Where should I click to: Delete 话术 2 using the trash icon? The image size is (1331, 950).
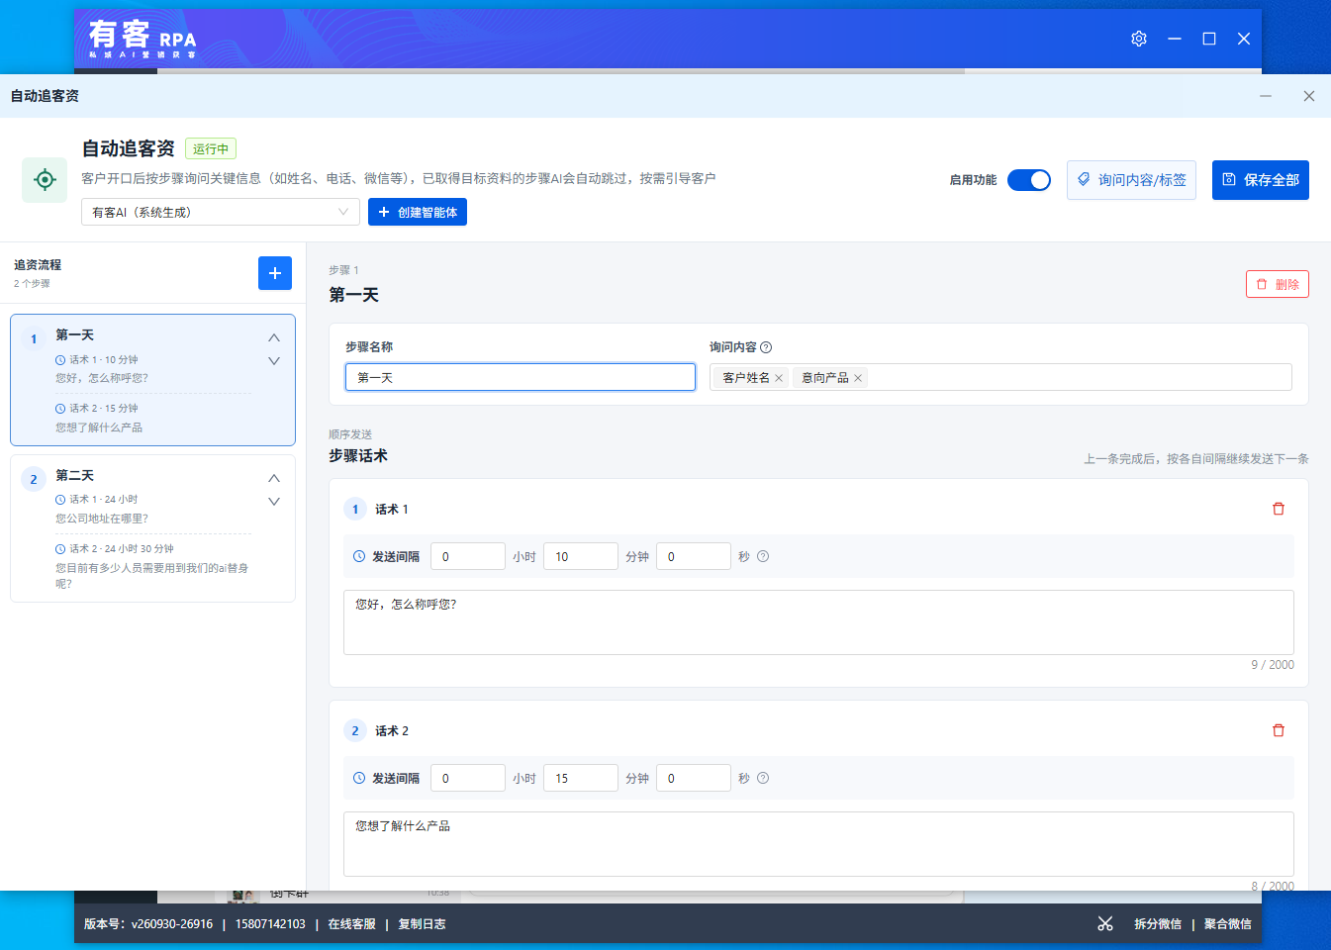1279,730
